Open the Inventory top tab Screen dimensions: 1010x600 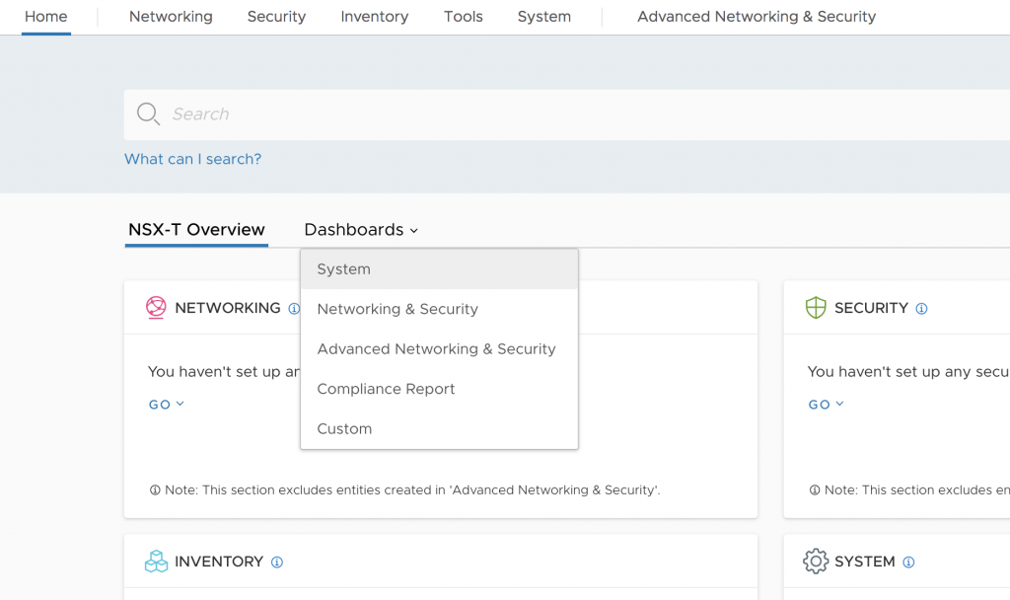(374, 17)
